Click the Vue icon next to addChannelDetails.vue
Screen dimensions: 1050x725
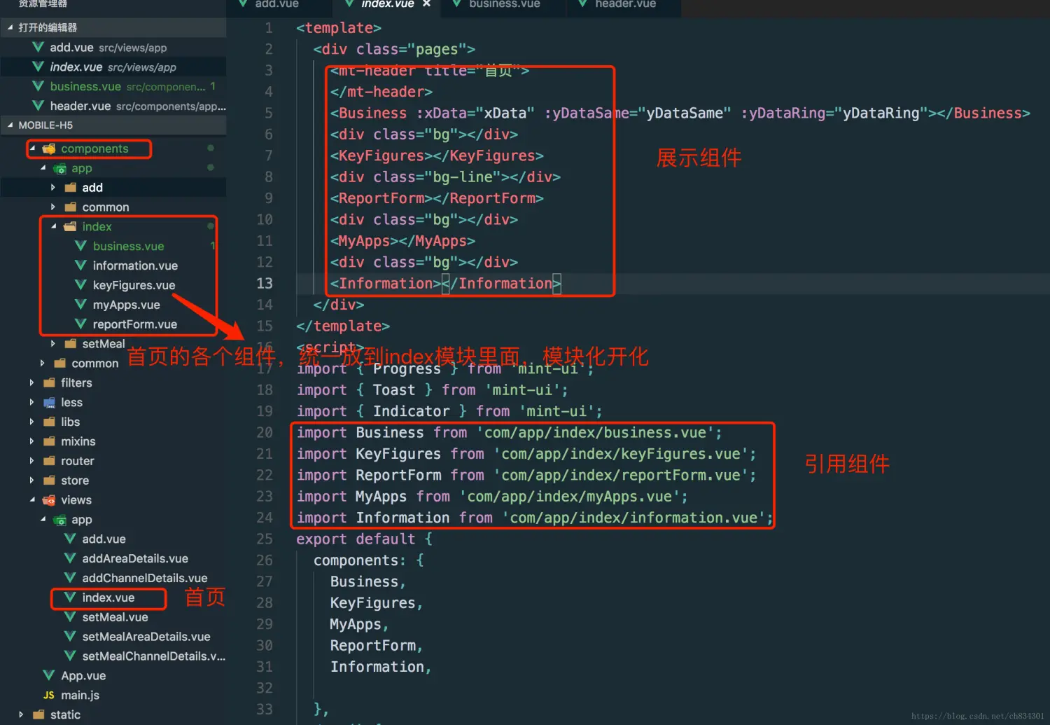pyautogui.click(x=70, y=578)
